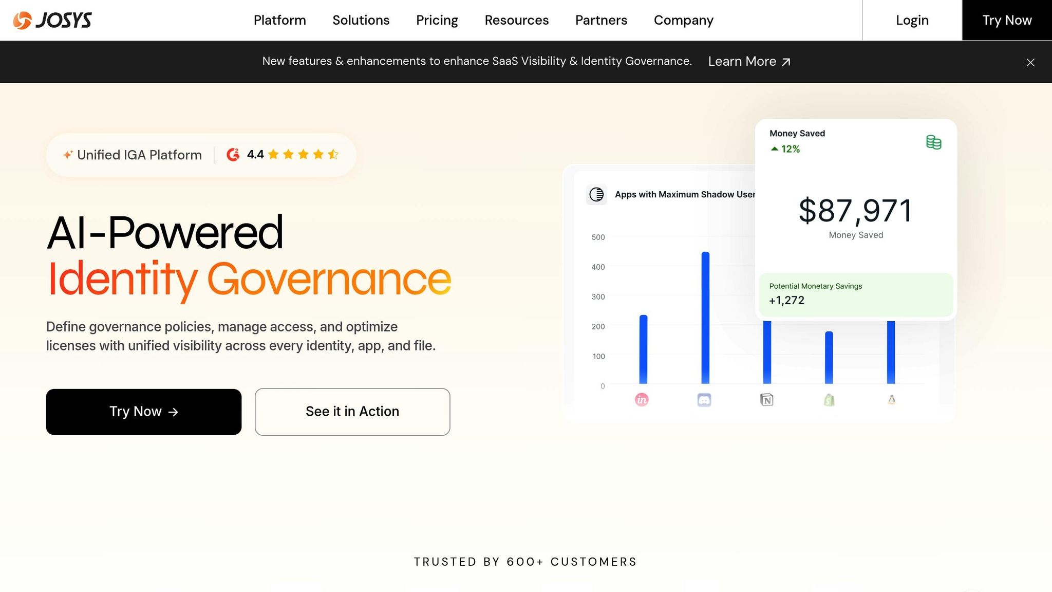Image resolution: width=1052 pixels, height=592 pixels.
Task: Click the Notion app icon in chart
Action: (x=766, y=400)
